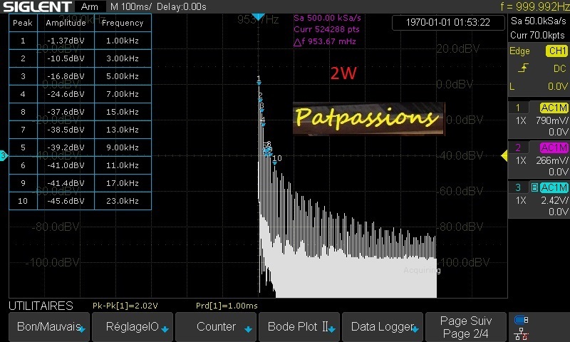The width and height of the screenshot is (570, 342).
Task: Click the USB connection status icon
Action: (x=522, y=319)
